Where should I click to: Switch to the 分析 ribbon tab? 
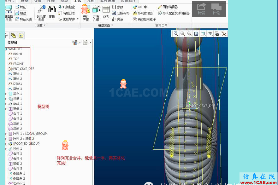[x=38, y=1]
